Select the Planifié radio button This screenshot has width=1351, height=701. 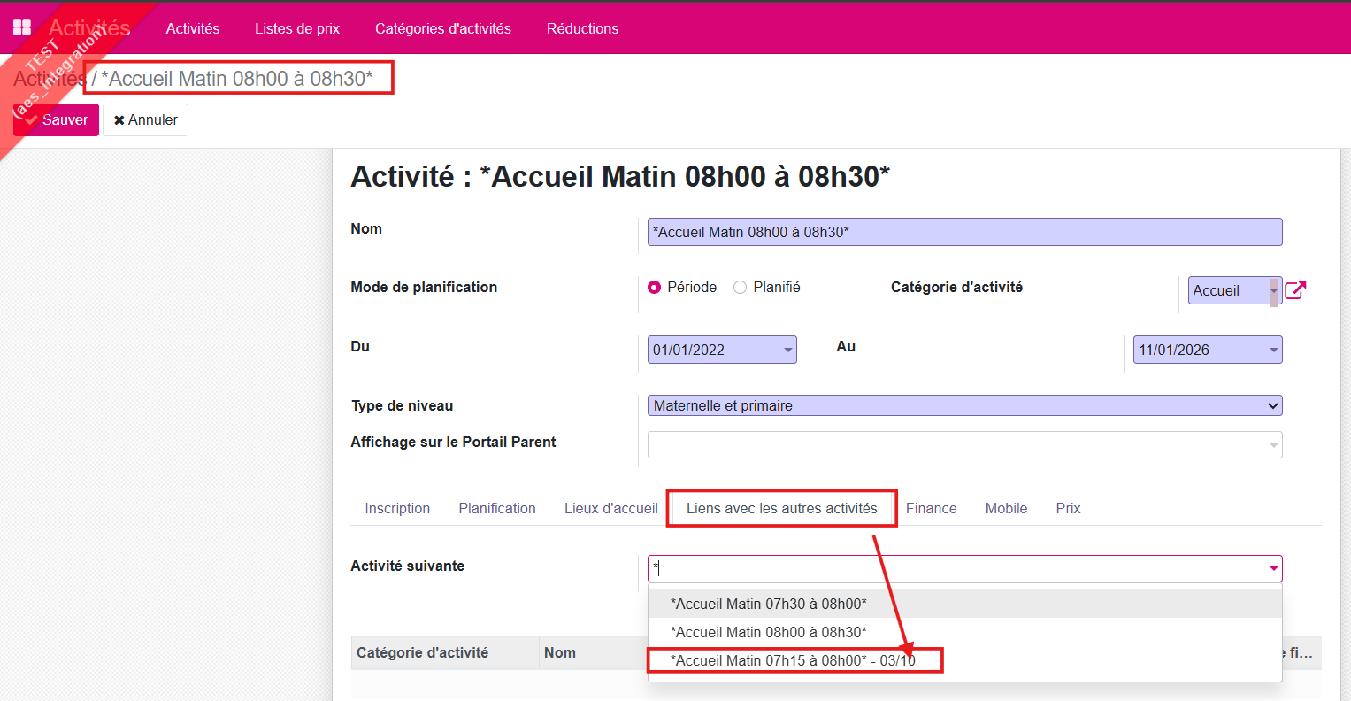pyautogui.click(x=741, y=288)
